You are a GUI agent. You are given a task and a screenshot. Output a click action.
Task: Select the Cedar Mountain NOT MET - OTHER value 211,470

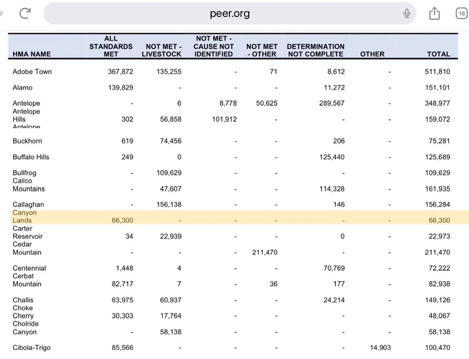(x=265, y=253)
